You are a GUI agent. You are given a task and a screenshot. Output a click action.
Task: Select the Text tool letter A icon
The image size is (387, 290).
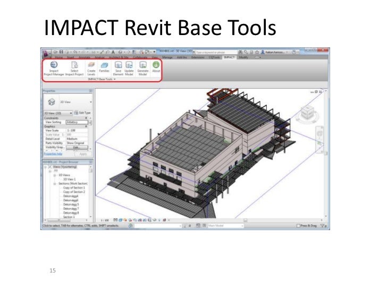113,52
